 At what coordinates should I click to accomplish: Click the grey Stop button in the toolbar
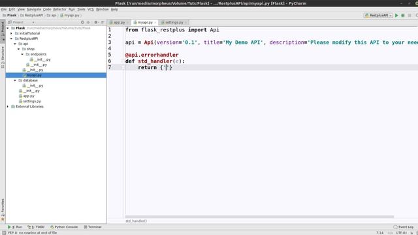[410, 16]
